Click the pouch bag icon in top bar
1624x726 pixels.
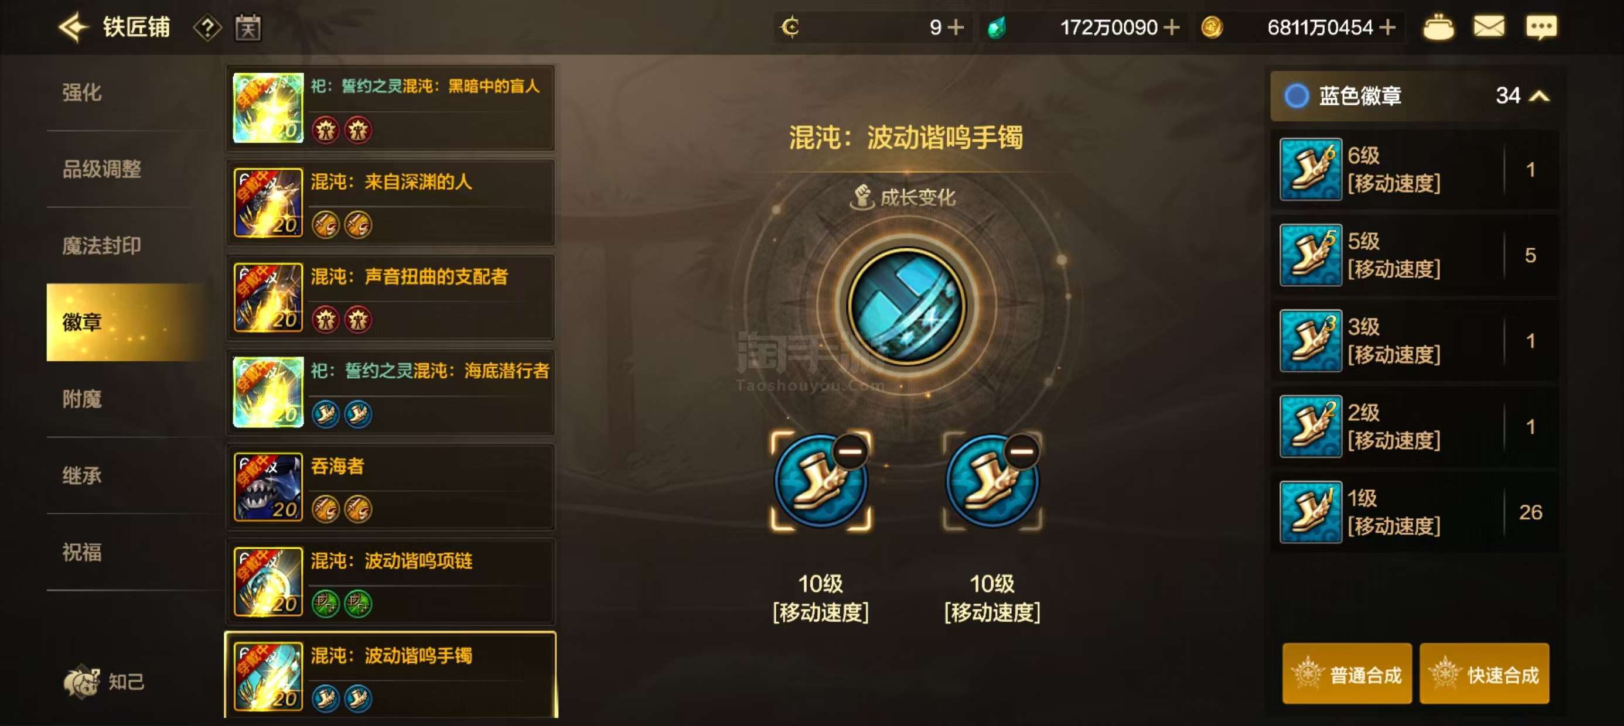[x=1438, y=28]
